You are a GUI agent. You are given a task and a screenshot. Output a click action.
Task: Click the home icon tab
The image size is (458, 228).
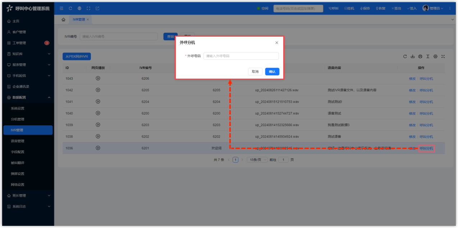64,19
